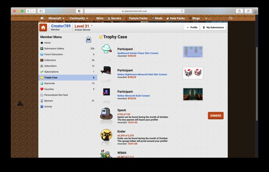The height and width of the screenshot is (172, 269).
Task: Click the Ender black cat trophy icon
Action: [x=106, y=137]
